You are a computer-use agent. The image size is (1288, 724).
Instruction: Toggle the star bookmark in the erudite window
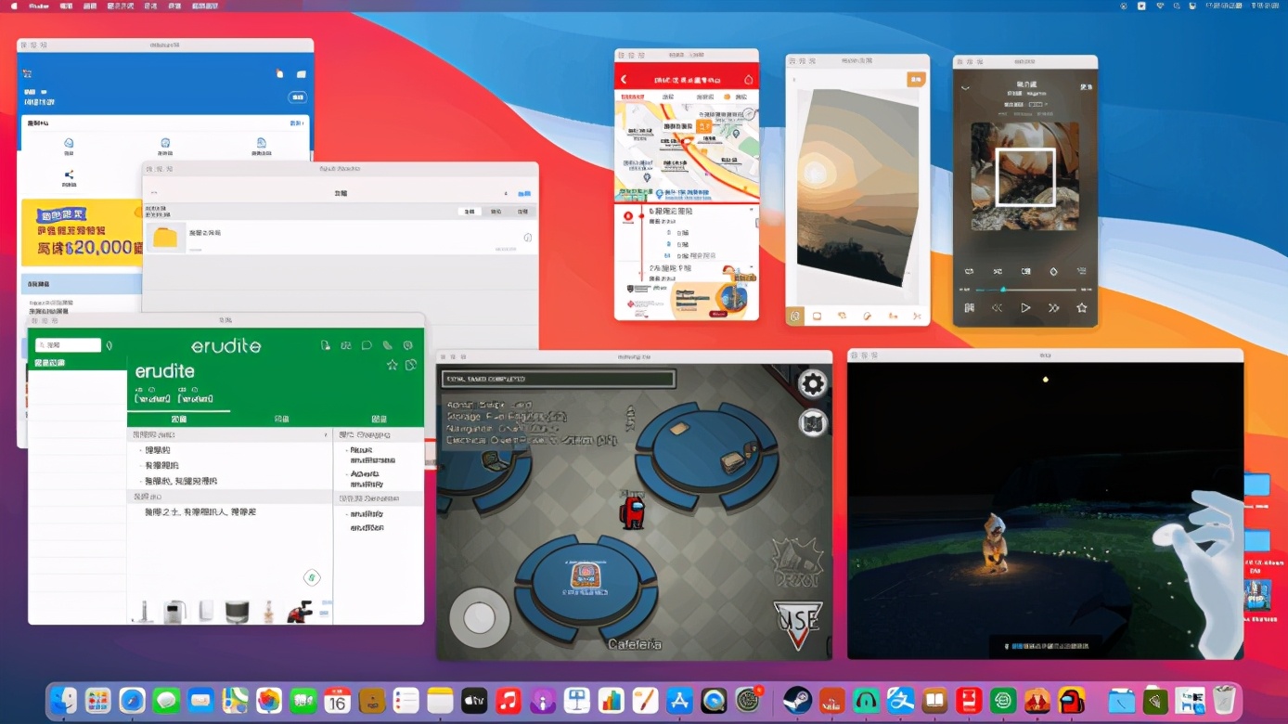click(392, 365)
